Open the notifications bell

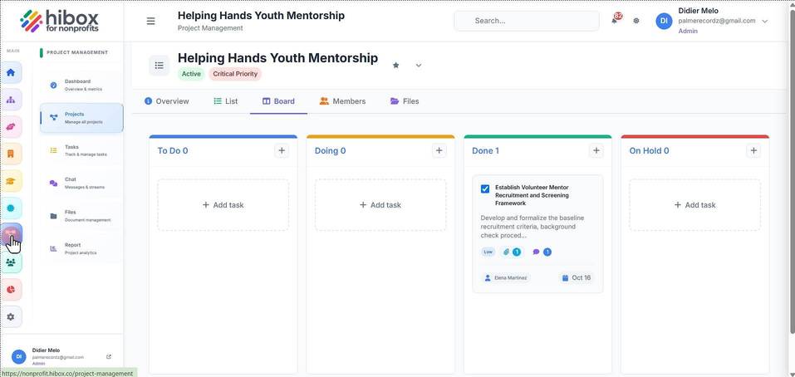click(615, 21)
